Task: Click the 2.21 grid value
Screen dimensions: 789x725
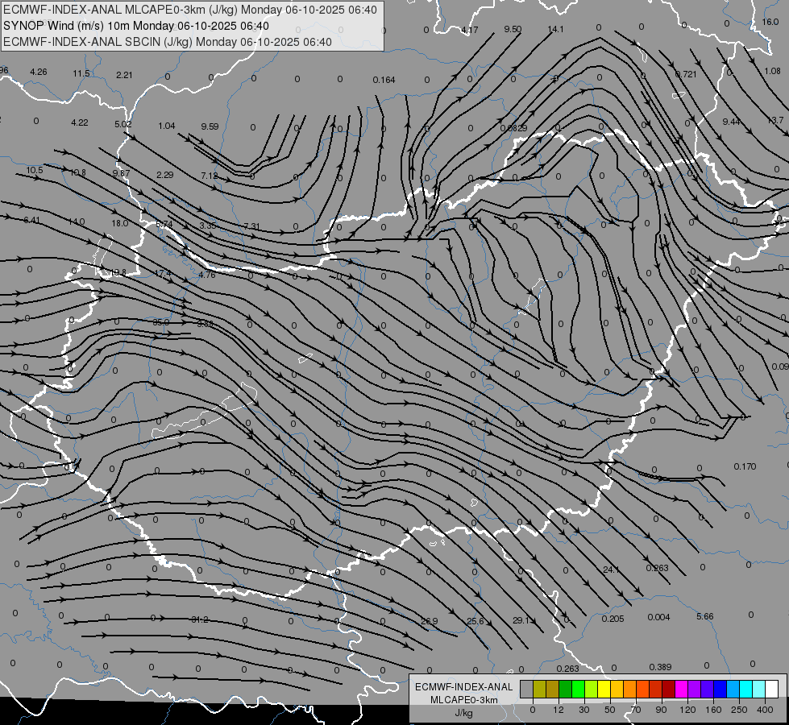Action: tap(124, 75)
